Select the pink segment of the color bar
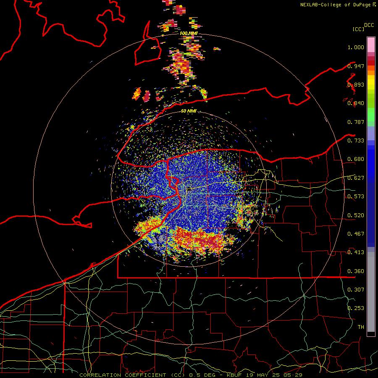The image size is (378, 378). (x=371, y=45)
